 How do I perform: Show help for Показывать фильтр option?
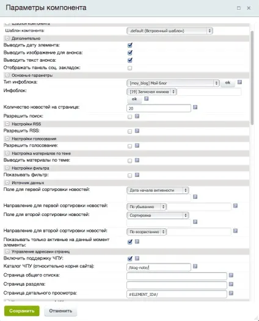[137, 175]
